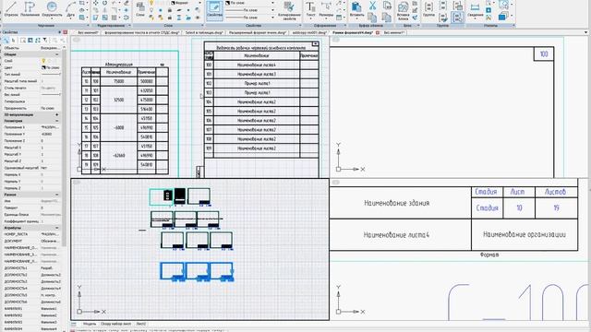591x332 pixels.
Task: Click the 'Листов' header cell in title block
Action: pyautogui.click(x=556, y=192)
